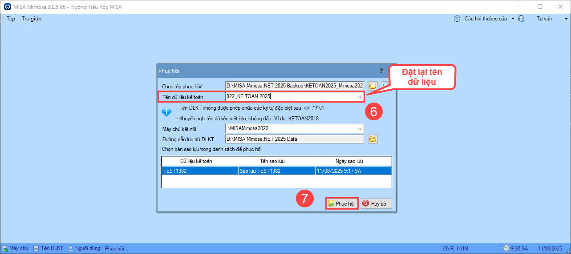Click the blue info icon
Screen dimensions: 571x254
[x=166, y=112]
